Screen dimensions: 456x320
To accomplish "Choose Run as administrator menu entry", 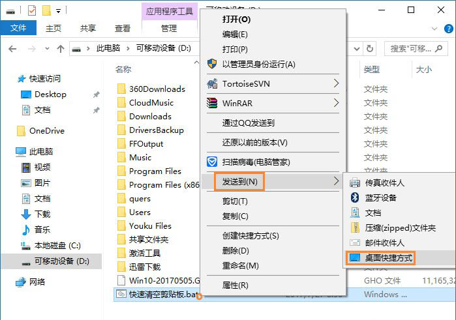I will (258, 64).
